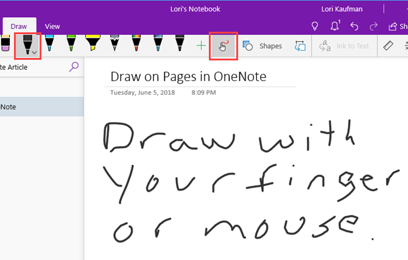Redo the last action

[x=373, y=26]
